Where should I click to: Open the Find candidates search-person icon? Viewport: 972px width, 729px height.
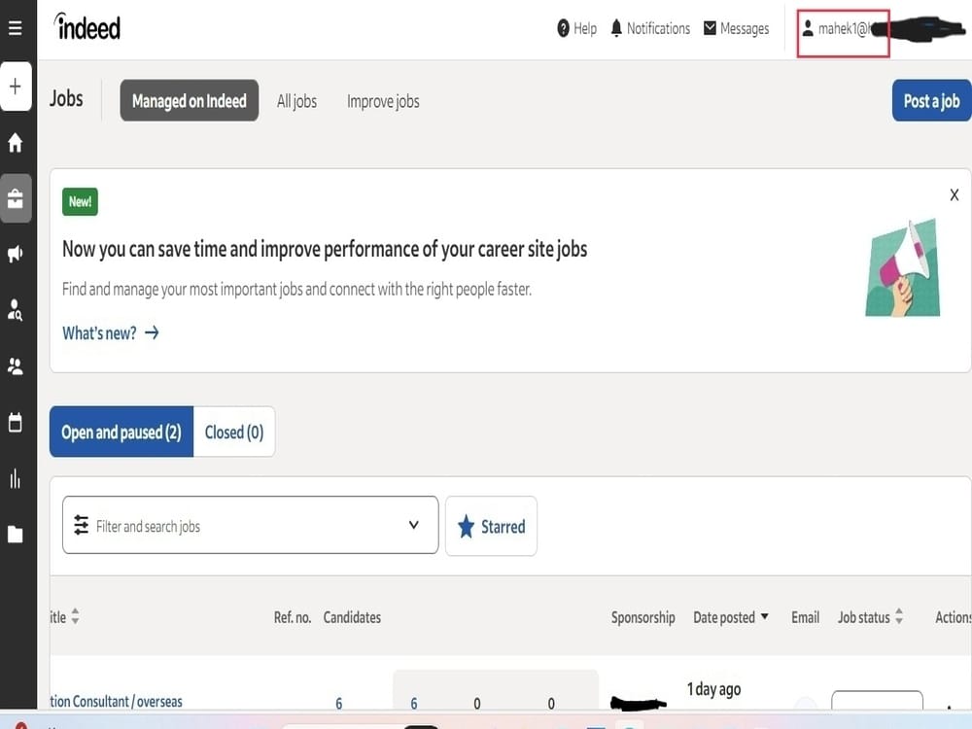pos(16,309)
